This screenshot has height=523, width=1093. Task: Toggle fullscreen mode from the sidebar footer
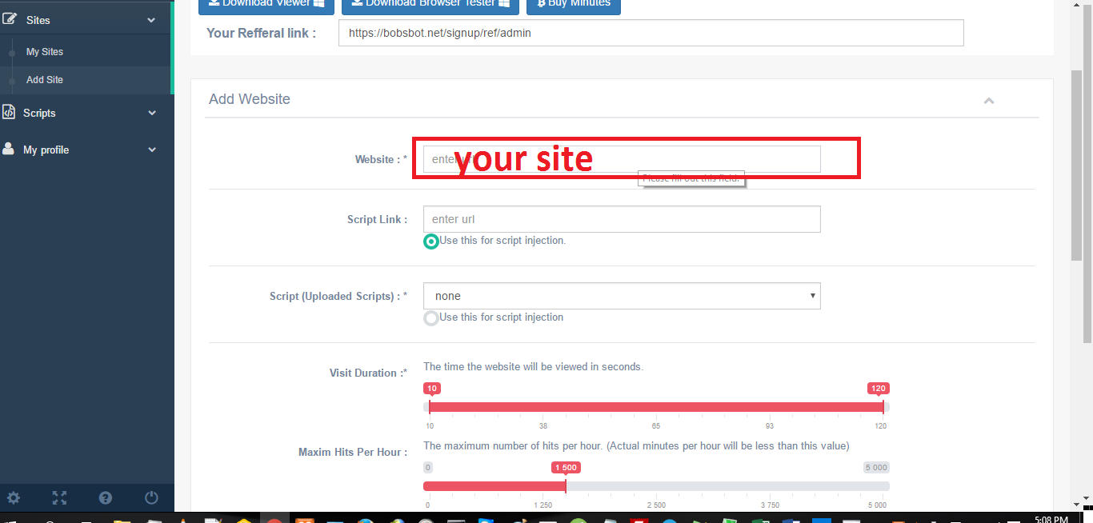coord(59,497)
